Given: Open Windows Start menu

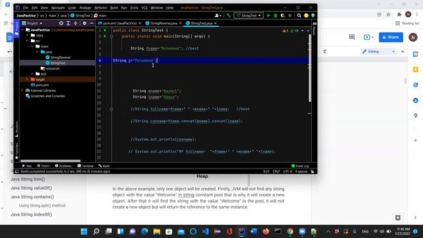Looking at the screenshot, I should [x=84, y=231].
